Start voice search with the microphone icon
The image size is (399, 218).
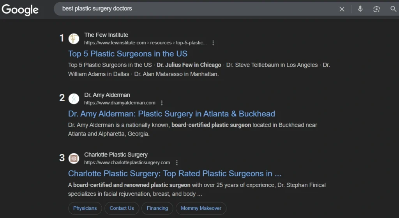pyautogui.click(x=360, y=9)
